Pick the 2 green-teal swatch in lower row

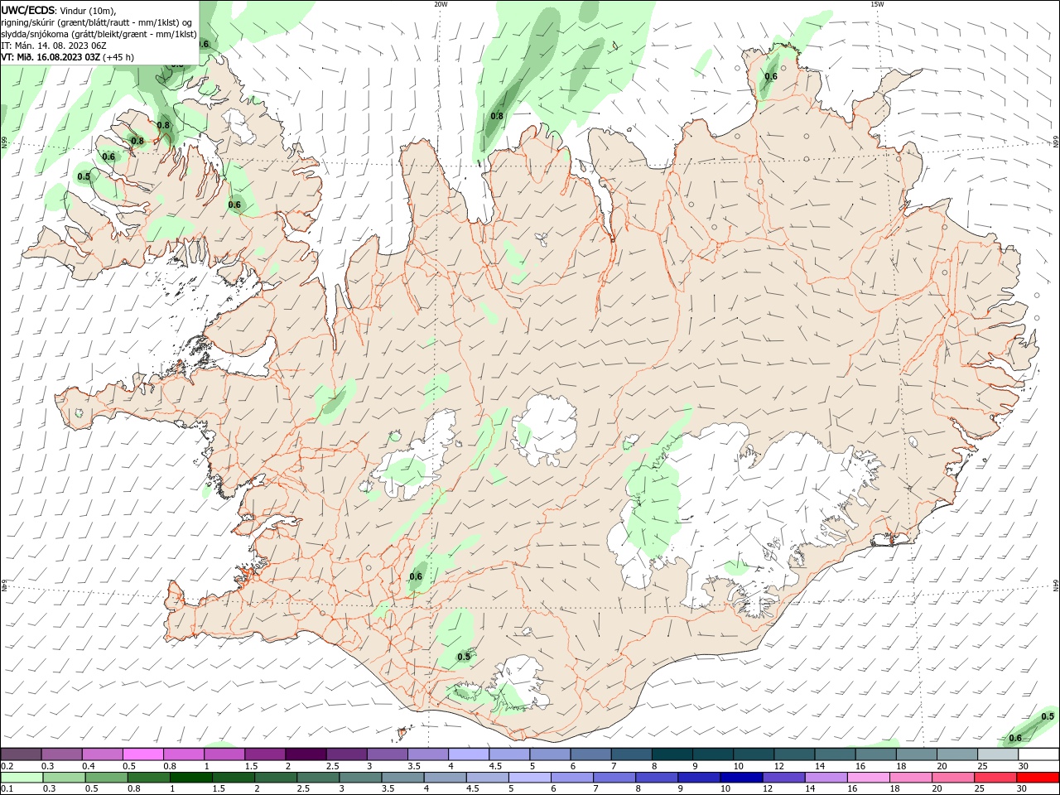(x=276, y=778)
